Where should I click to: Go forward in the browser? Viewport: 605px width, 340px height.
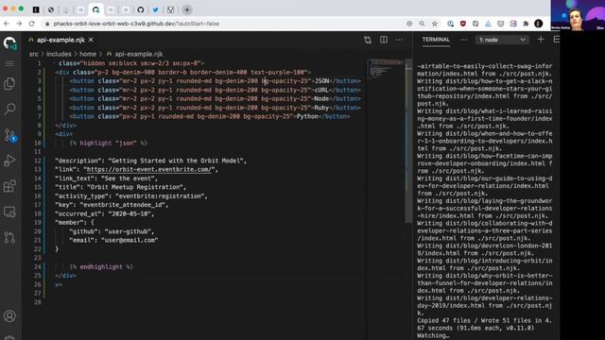(x=19, y=24)
